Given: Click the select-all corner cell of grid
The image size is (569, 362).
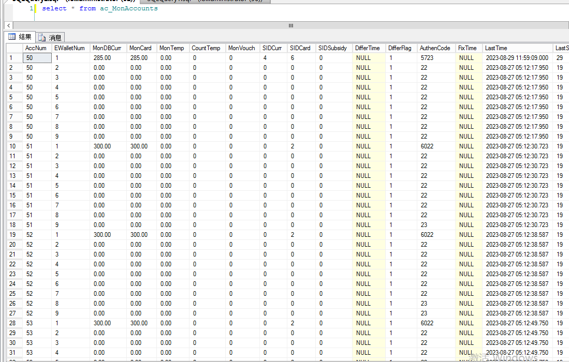Looking at the screenshot, I should pos(14,48).
